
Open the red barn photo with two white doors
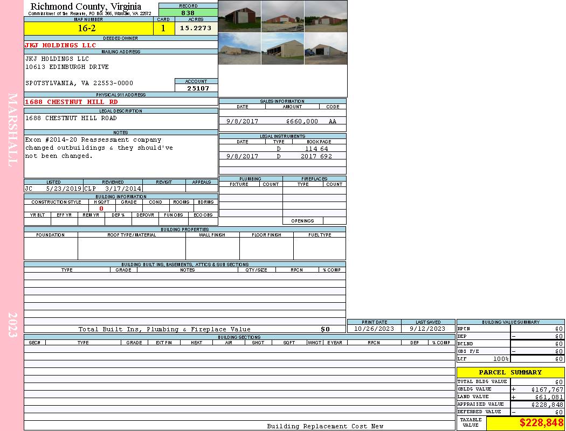click(x=326, y=16)
